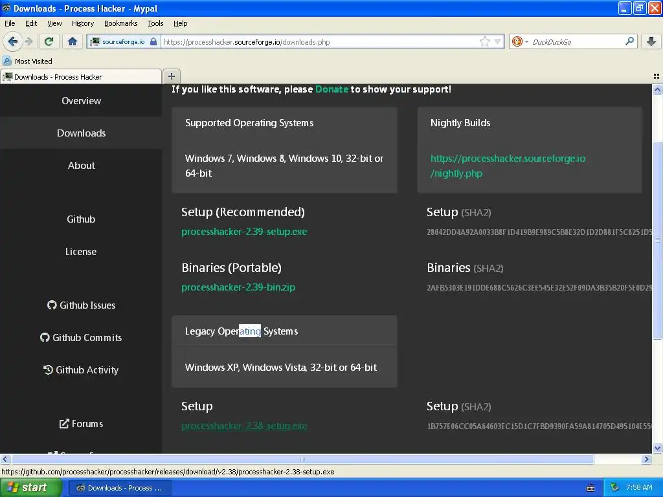Click the Downloads - Process taskbar button
This screenshot has width=663, height=497.
120,488
